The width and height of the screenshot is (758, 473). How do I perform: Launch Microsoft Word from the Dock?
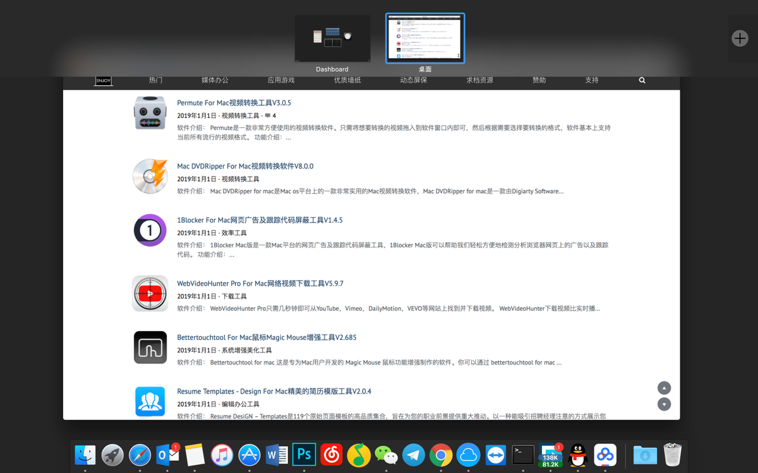(x=277, y=455)
